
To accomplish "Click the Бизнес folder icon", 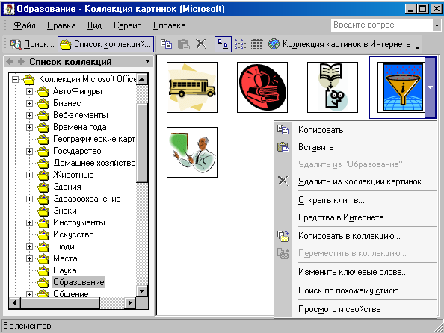I will [43, 103].
